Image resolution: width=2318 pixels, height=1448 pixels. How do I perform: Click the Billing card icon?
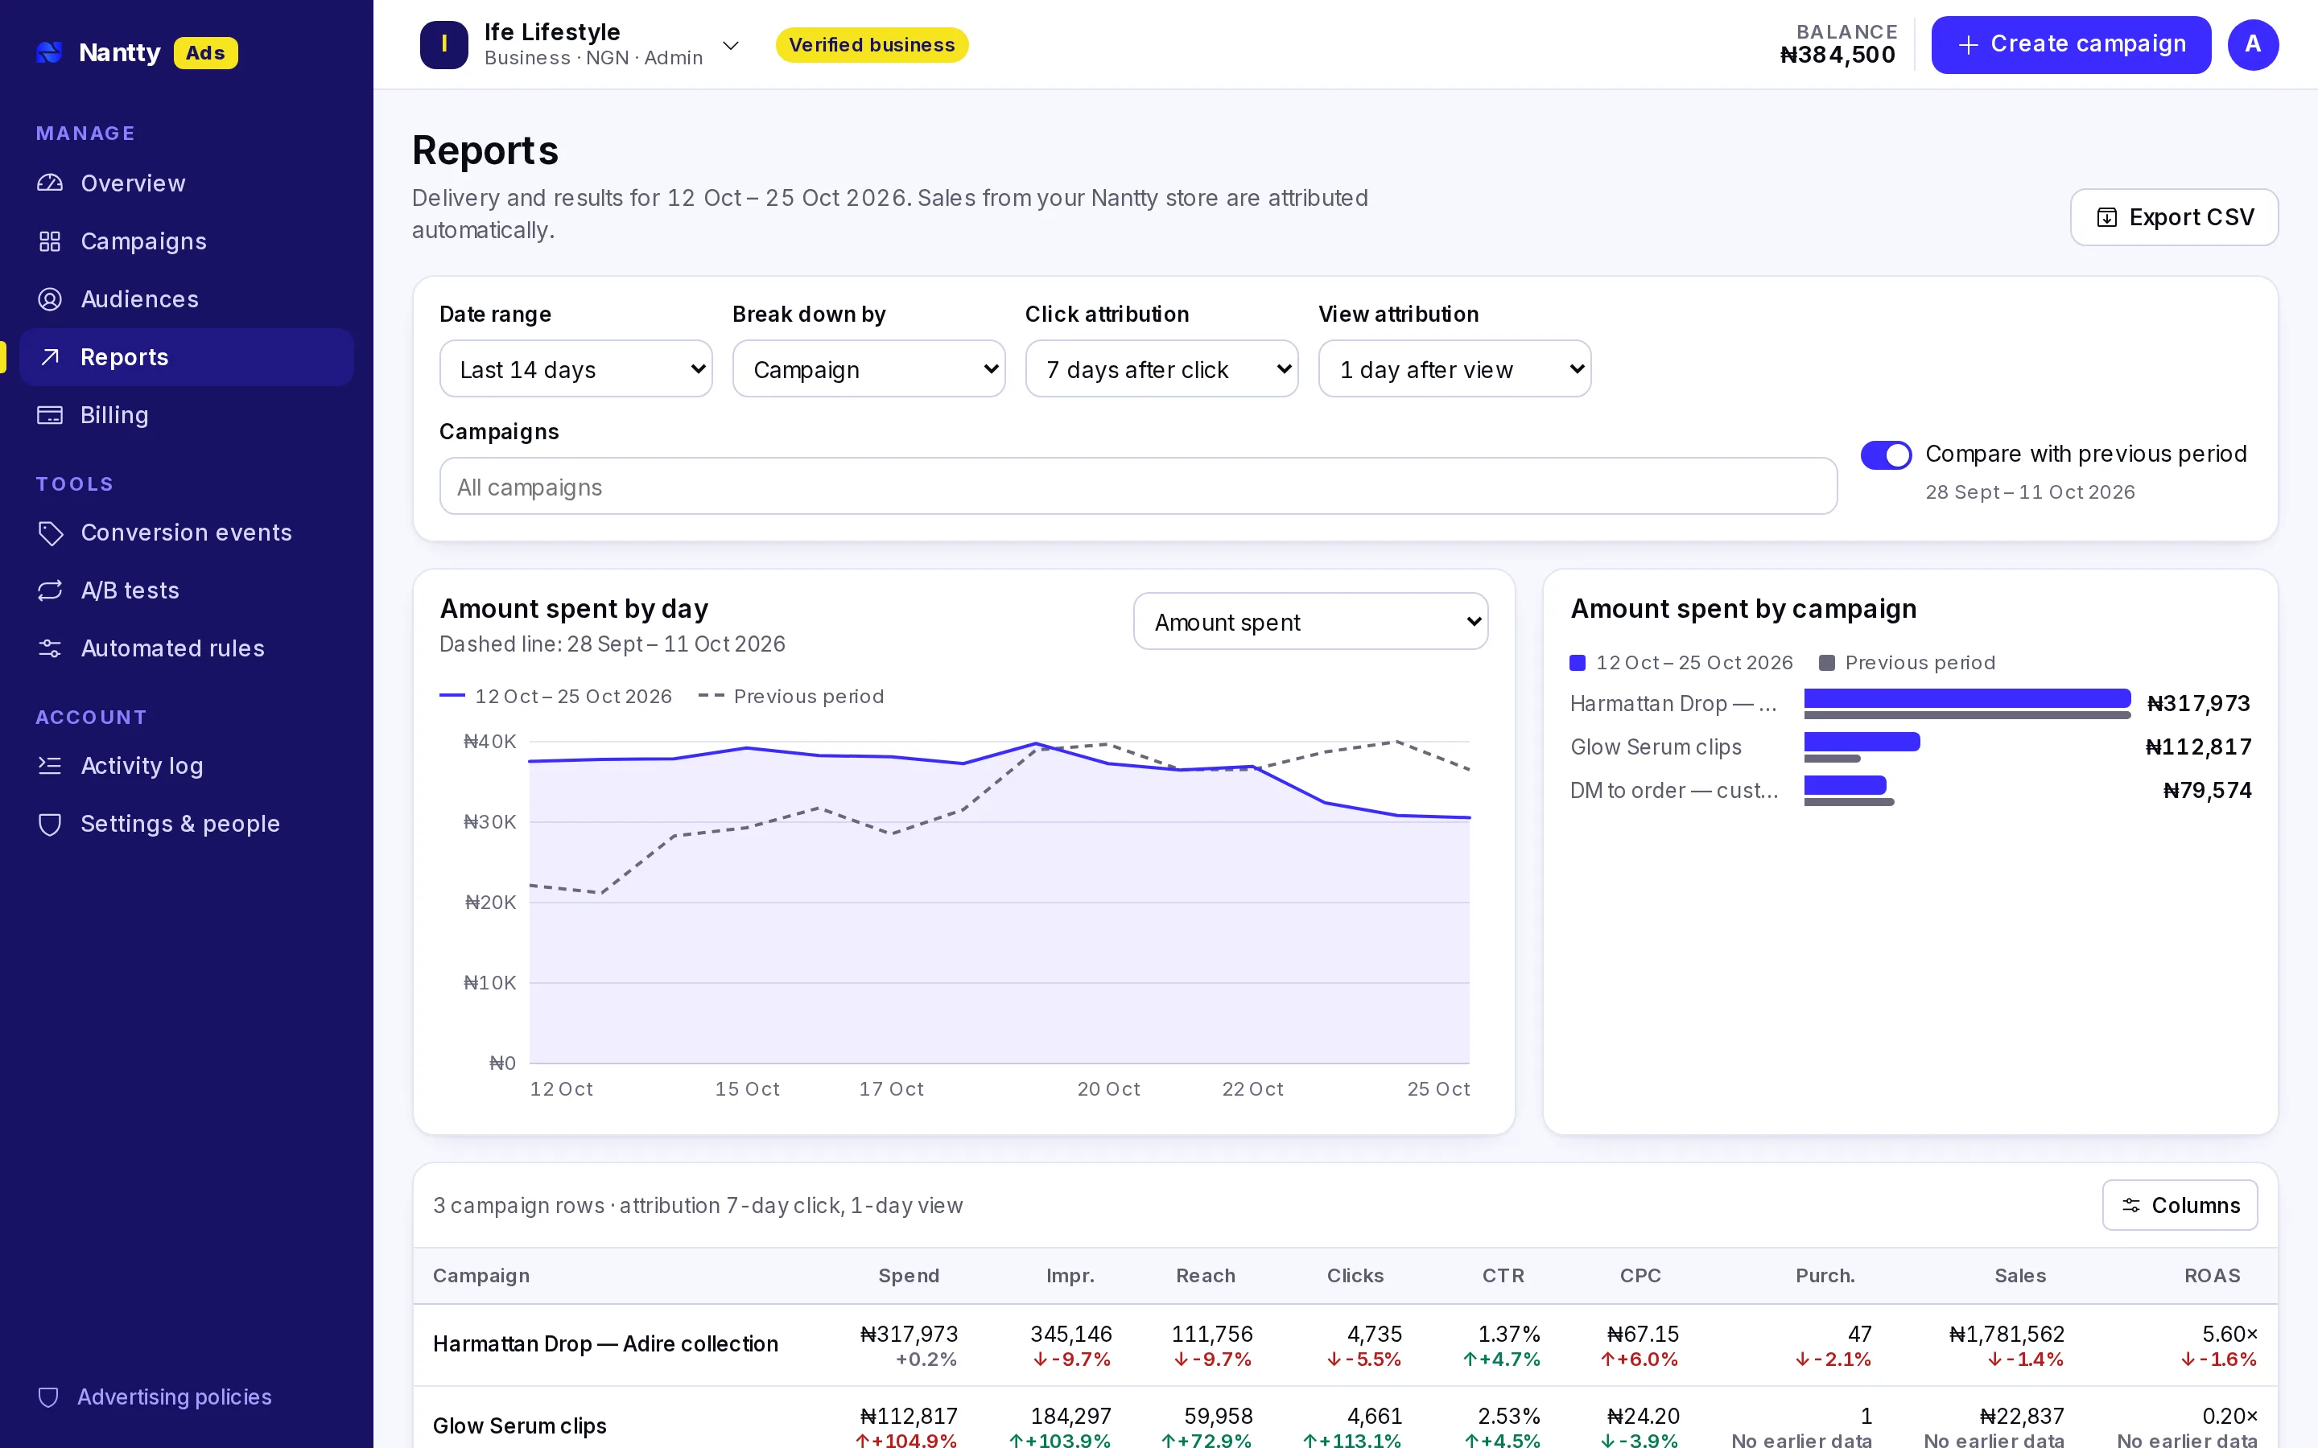[x=50, y=414]
